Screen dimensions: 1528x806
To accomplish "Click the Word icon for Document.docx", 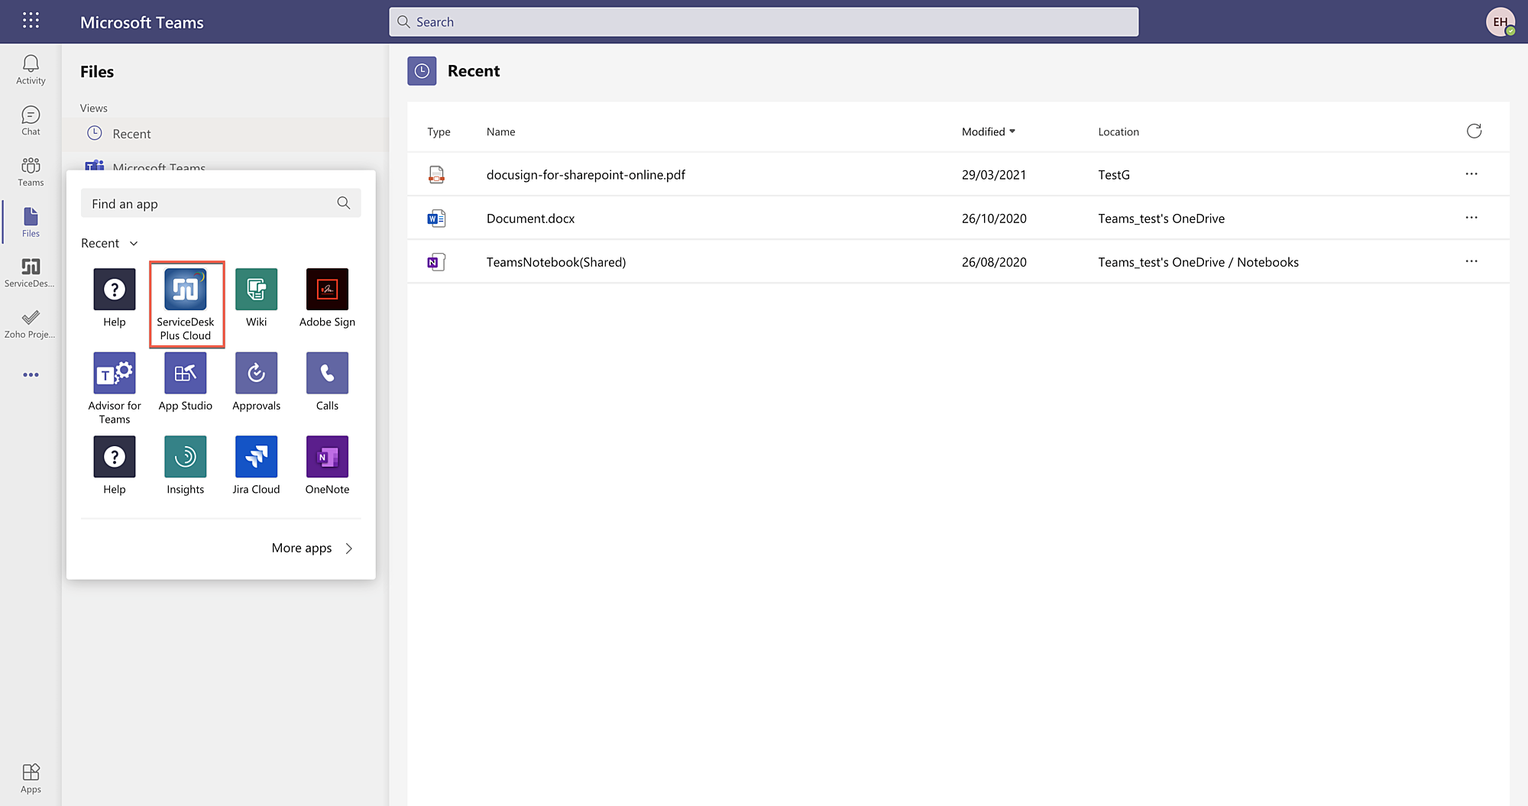I will coord(436,218).
